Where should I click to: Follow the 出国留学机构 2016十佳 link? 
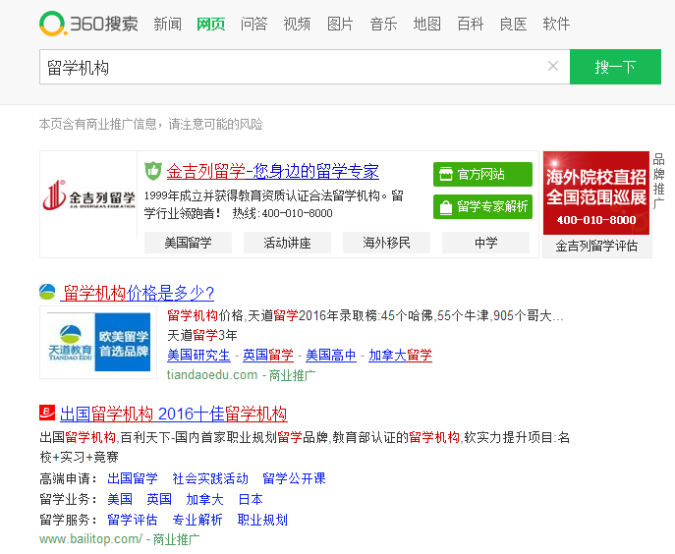pos(173,413)
